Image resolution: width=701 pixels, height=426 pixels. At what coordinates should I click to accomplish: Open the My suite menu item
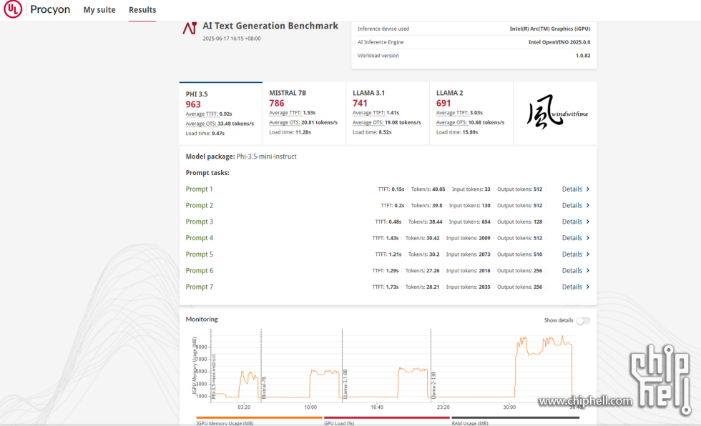click(x=99, y=10)
